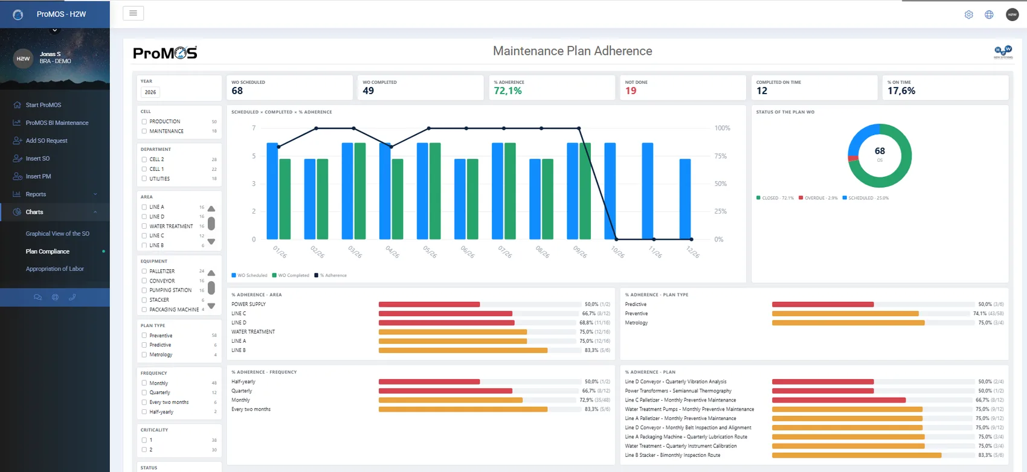
Task: Open the Insert PM link
Action: pos(38,176)
